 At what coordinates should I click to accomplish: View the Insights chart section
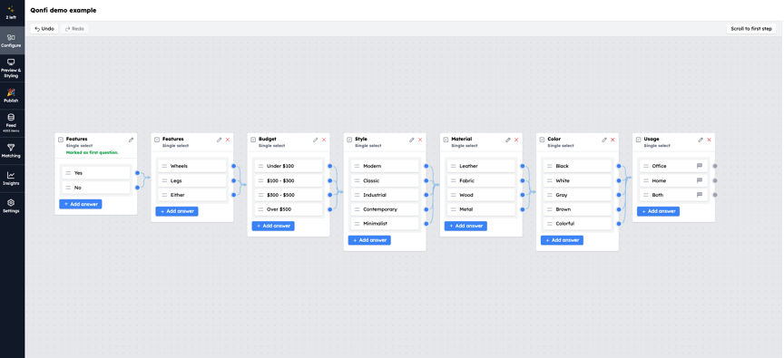click(x=11, y=179)
